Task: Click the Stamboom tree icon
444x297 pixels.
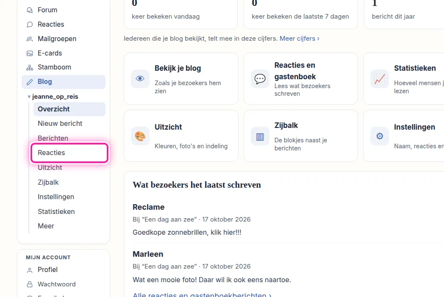Action: coord(30,68)
